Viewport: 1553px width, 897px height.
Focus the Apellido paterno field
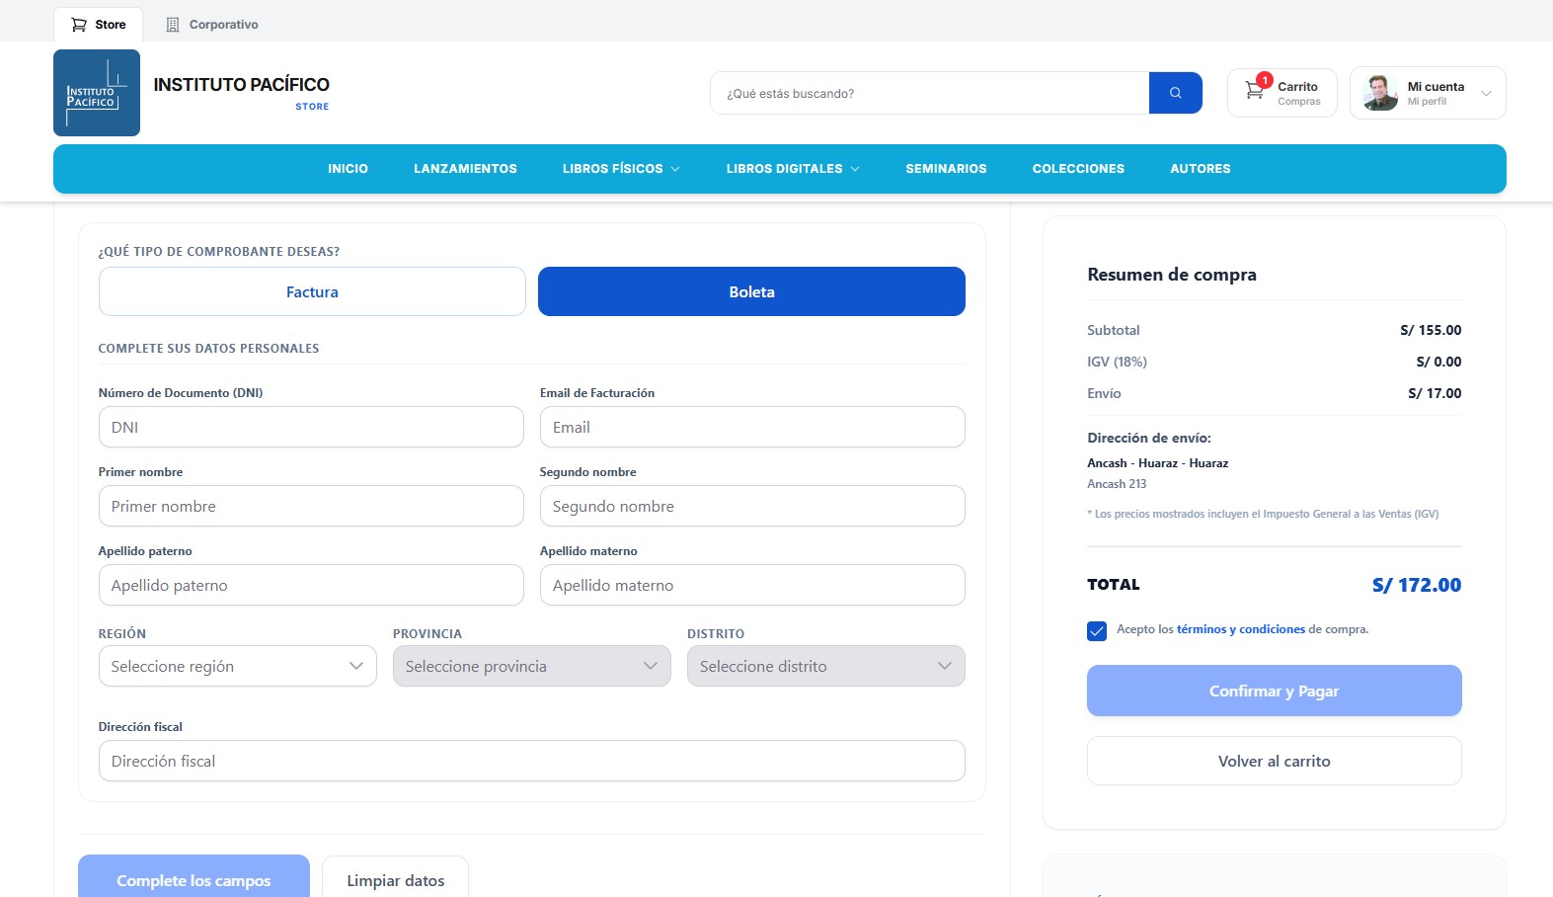click(x=311, y=585)
